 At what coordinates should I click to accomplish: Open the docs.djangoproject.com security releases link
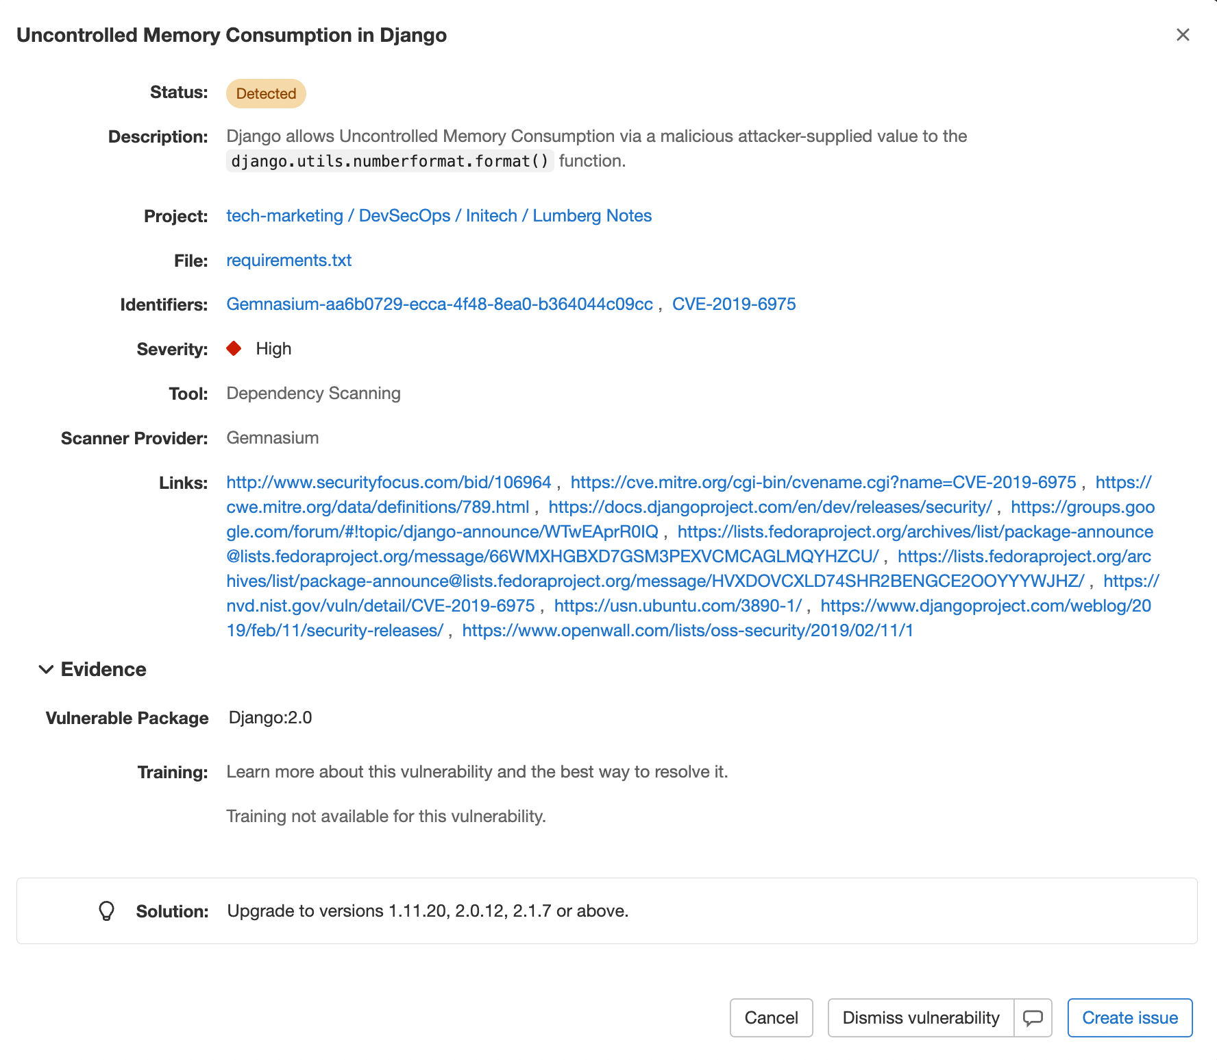click(770, 507)
